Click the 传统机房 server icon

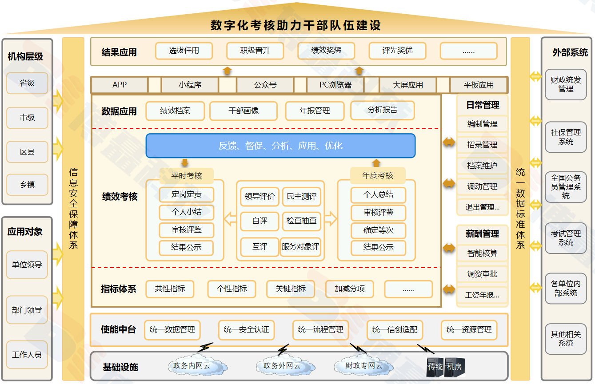[444, 367]
